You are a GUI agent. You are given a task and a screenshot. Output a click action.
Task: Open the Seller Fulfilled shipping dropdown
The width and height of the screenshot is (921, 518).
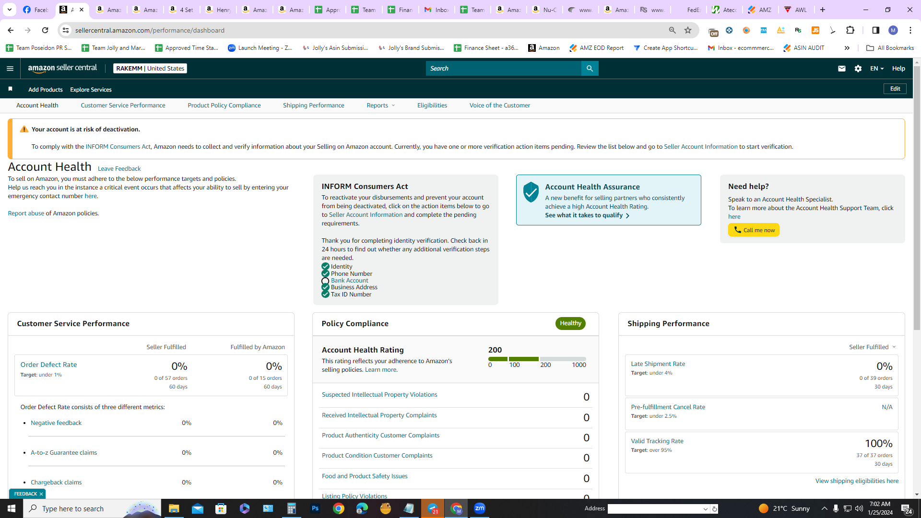pos(873,347)
